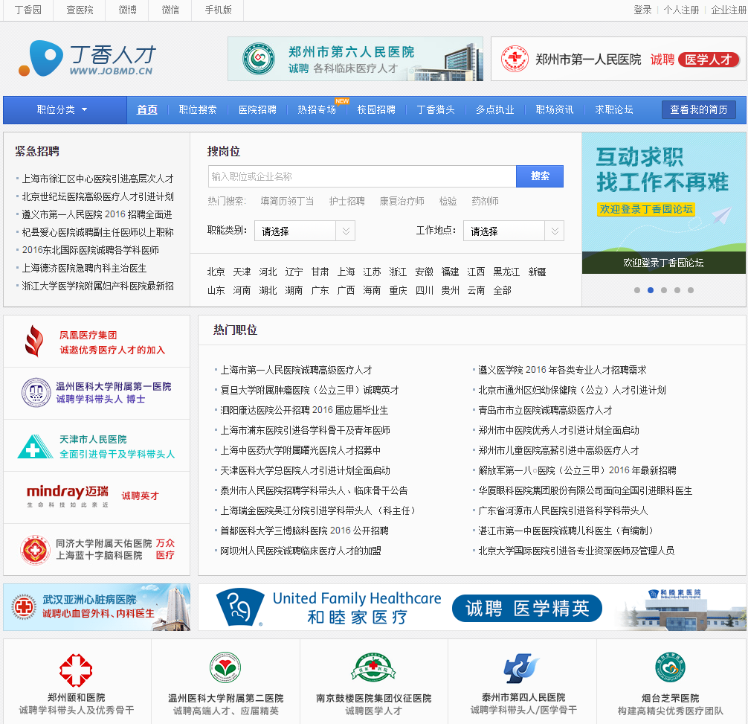Image resolution: width=748 pixels, height=724 pixels.
Task: Click the 全部 regions link
Action: click(502, 291)
